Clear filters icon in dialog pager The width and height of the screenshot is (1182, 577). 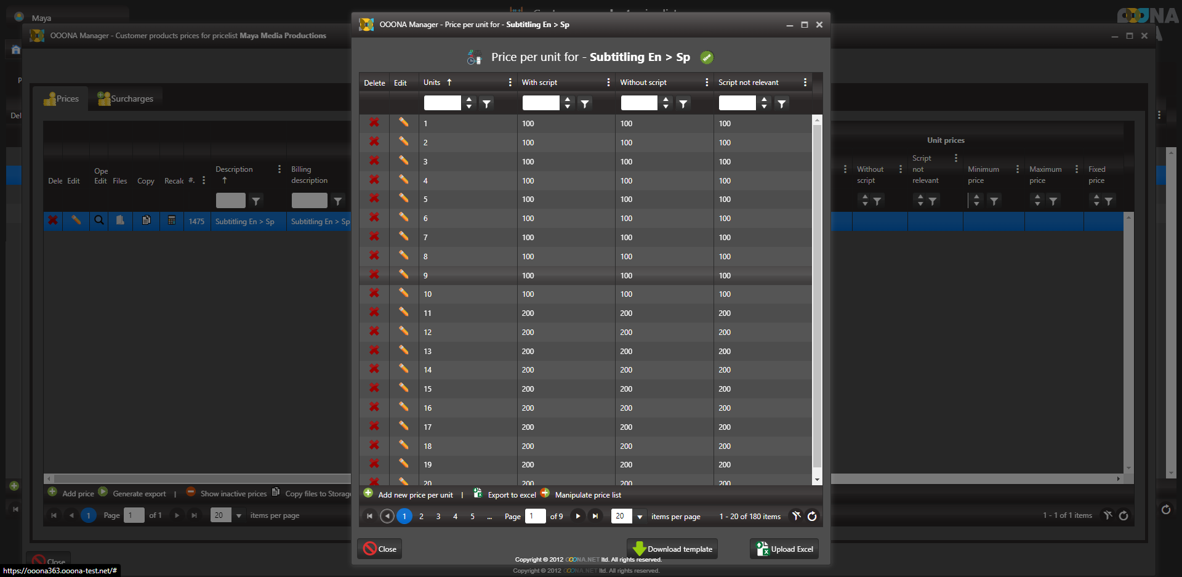pos(796,516)
